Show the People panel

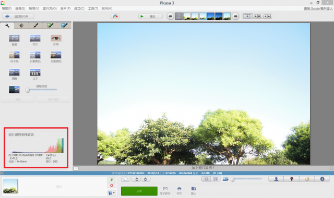(276, 179)
